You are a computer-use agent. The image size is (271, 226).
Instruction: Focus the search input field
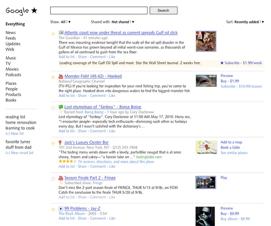(99, 10)
